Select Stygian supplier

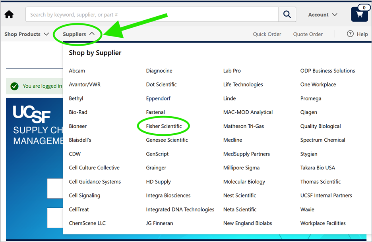coord(309,154)
